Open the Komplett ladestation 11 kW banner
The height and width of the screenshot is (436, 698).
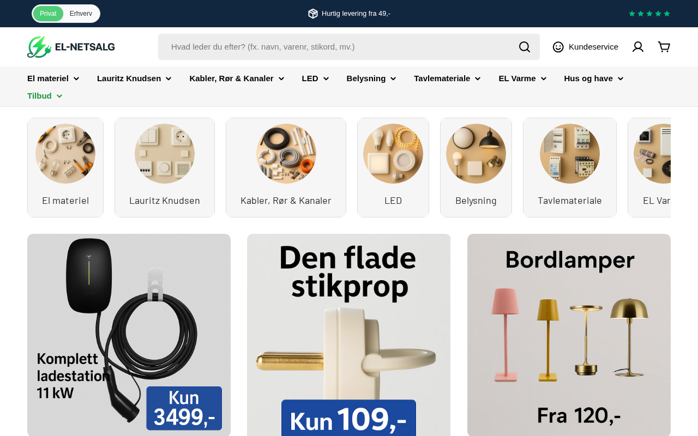[x=129, y=335]
